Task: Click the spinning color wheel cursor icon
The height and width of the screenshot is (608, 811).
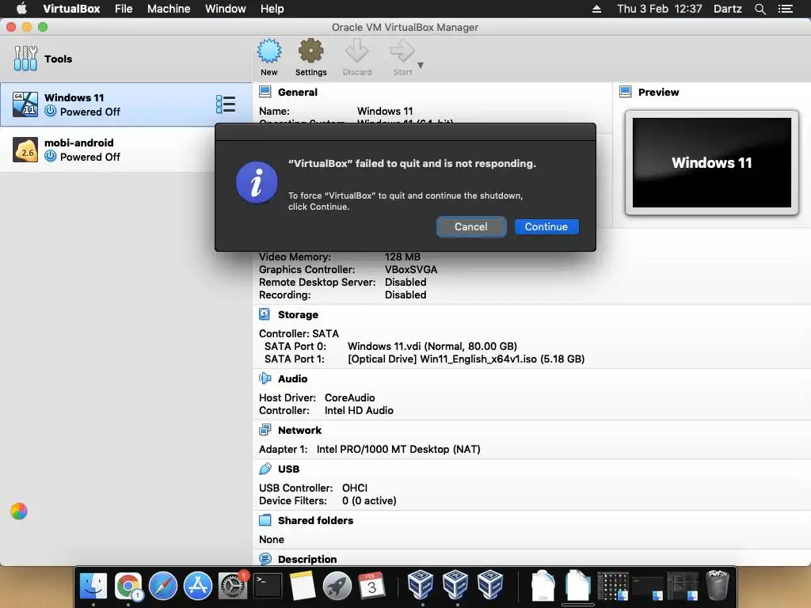Action: point(19,511)
